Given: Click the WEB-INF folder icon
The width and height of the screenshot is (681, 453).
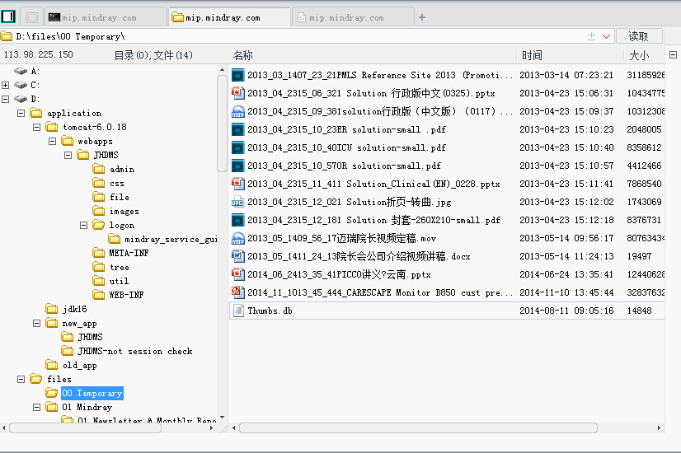Looking at the screenshot, I should click(x=99, y=295).
